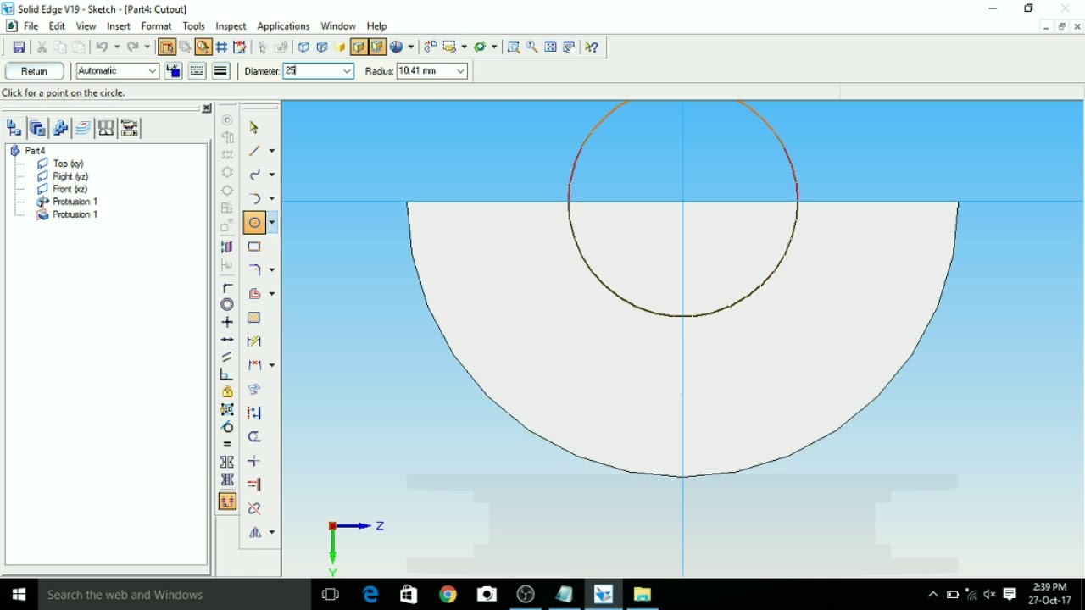Expand the Arc tool flyout arrow
Screen dimensions: 1085x610
coord(272,198)
